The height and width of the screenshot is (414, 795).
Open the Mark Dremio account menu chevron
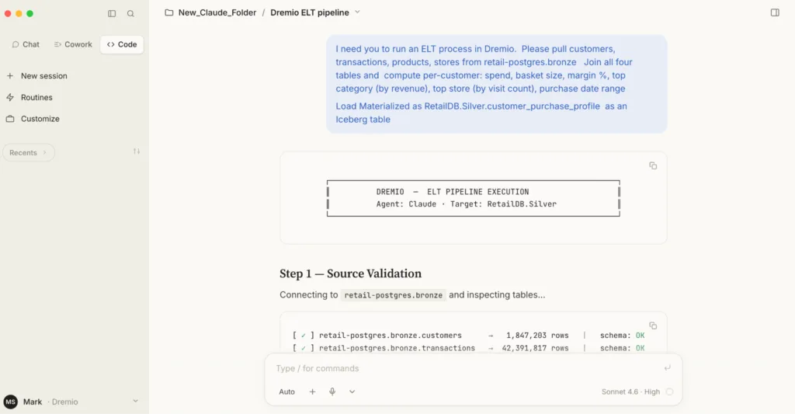tap(135, 402)
